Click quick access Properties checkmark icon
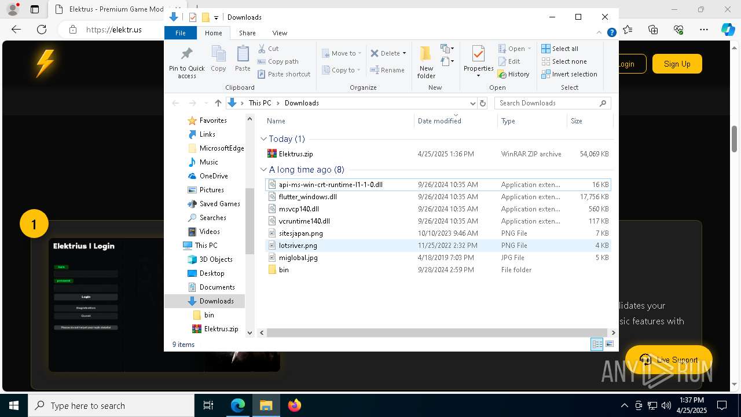 (x=193, y=17)
